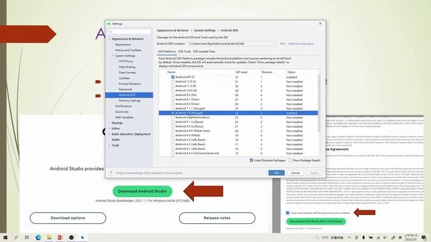Click the Windows Start button
Screen dimensions: 431x242
5,237
